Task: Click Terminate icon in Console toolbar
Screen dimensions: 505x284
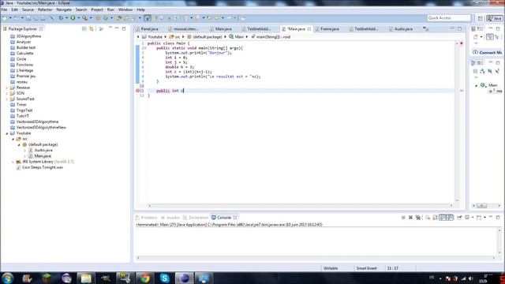Action: point(403,218)
